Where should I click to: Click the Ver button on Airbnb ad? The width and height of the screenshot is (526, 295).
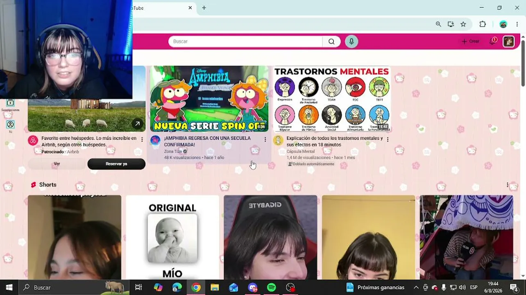click(x=57, y=164)
